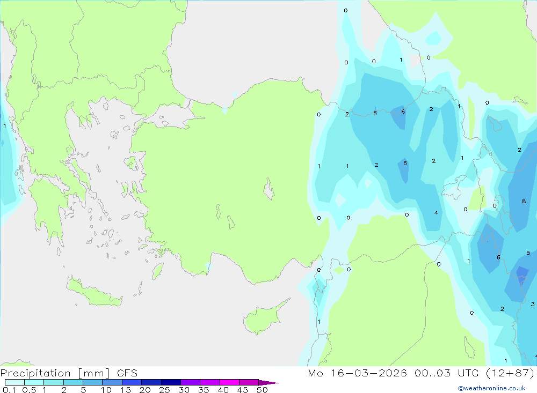Select the 30–35 mm purple legend swatch
The height and width of the screenshot is (393, 537).
(191, 382)
